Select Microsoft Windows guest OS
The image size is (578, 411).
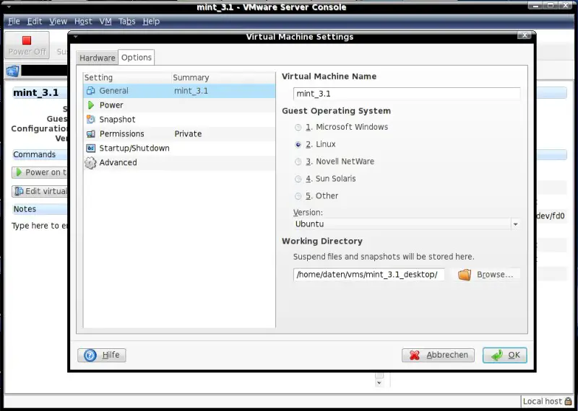[x=298, y=128]
